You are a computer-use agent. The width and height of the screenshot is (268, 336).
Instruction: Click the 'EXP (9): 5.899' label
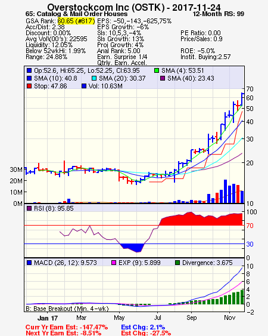pos(140,263)
